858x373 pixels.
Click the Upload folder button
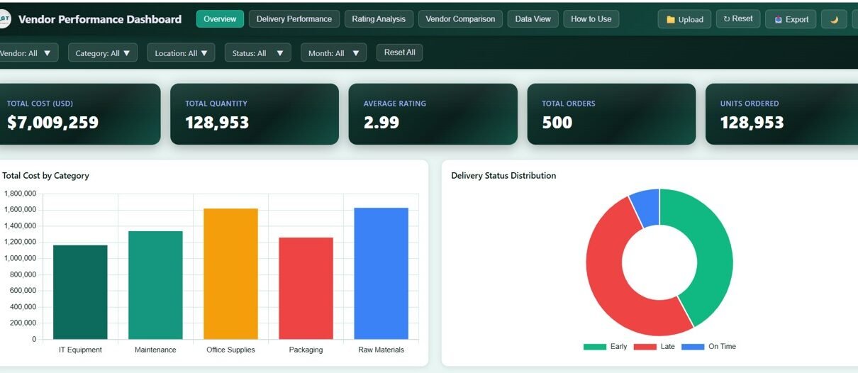coord(684,19)
